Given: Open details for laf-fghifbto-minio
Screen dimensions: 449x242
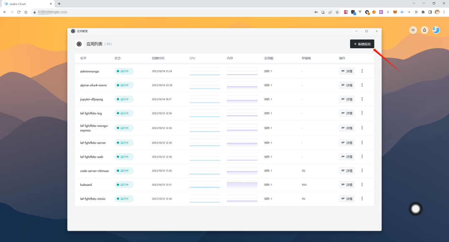Looking at the screenshot, I should tap(347, 199).
